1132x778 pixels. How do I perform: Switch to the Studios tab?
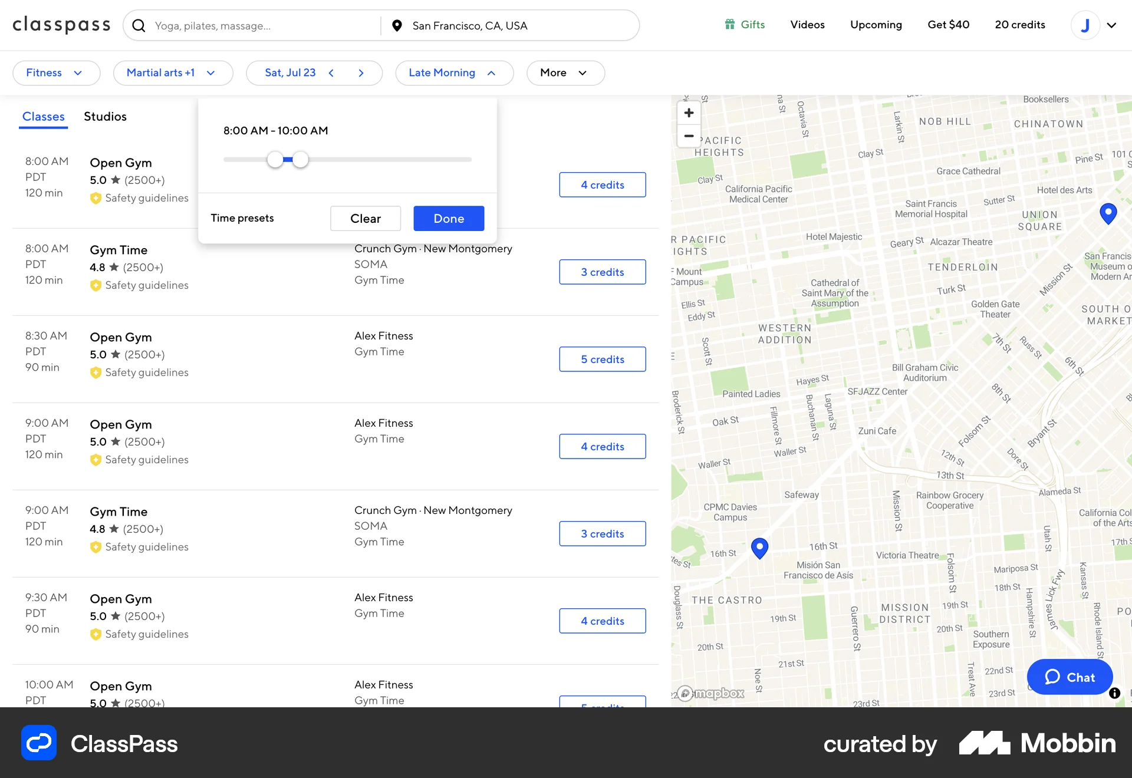(105, 116)
